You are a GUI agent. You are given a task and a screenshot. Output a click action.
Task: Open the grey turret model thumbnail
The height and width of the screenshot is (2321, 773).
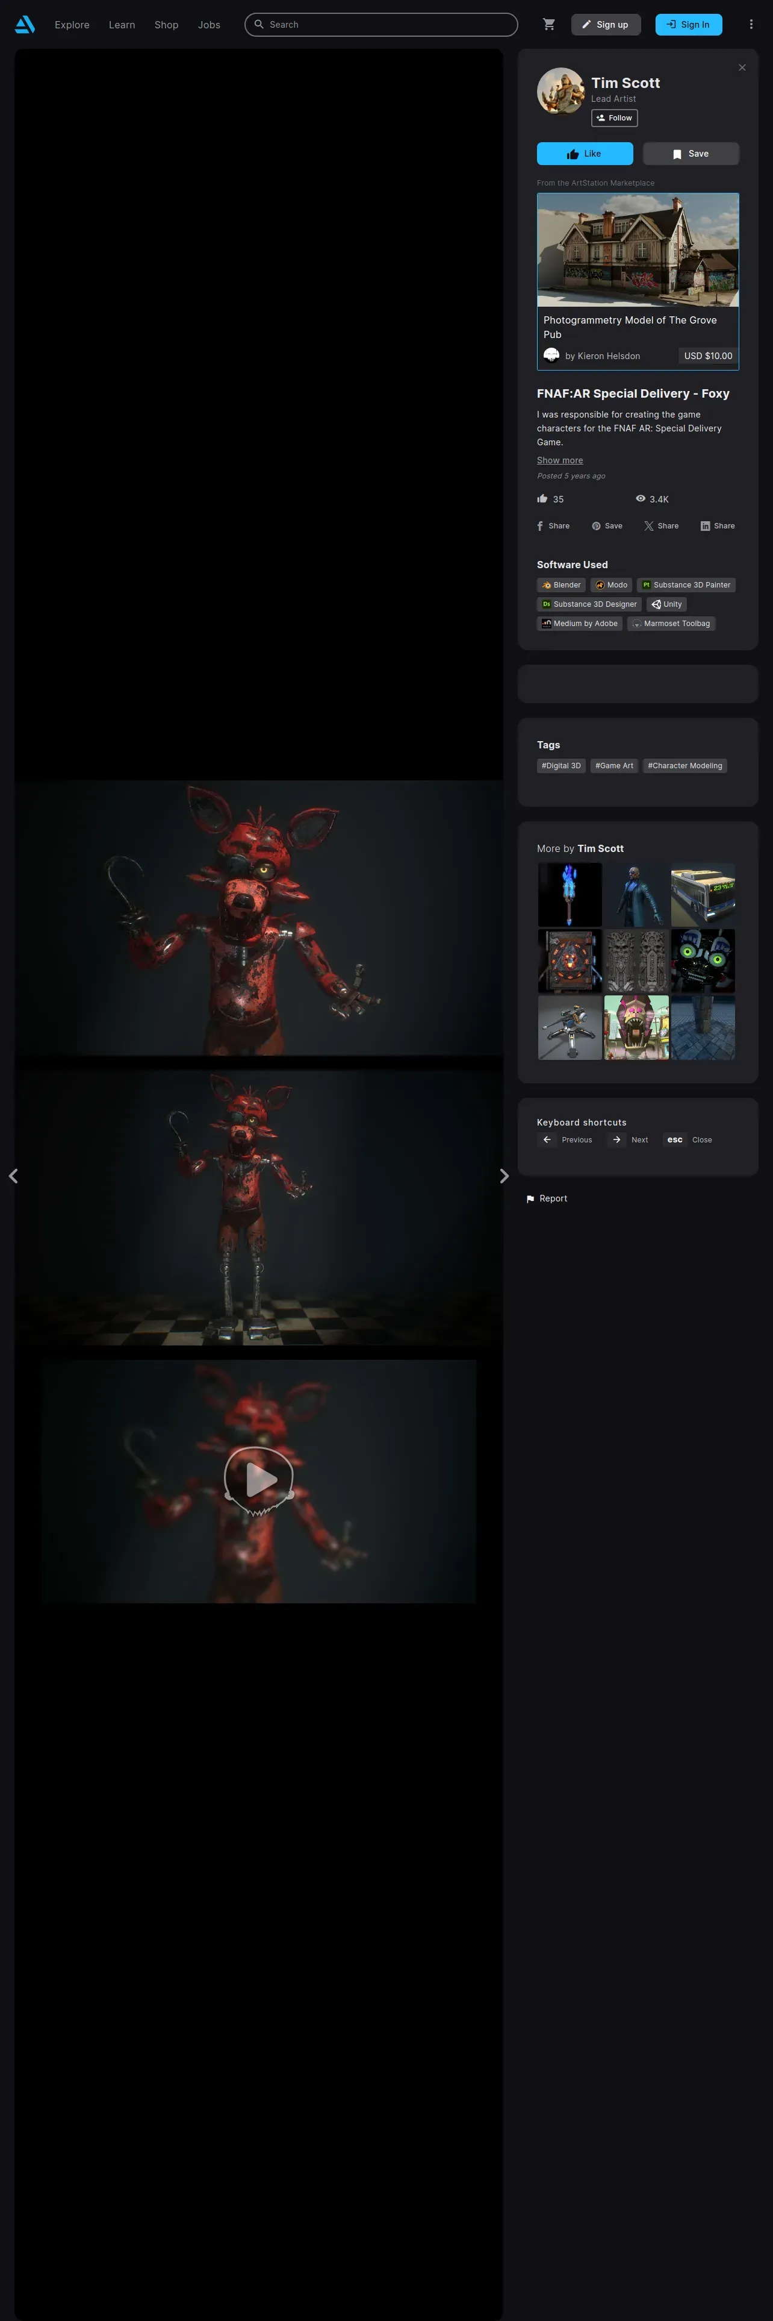point(570,1028)
